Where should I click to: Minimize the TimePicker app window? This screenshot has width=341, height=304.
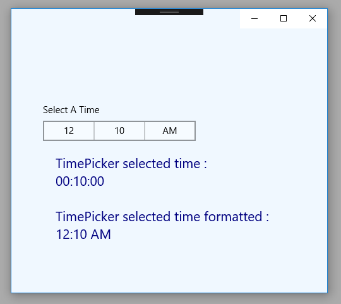click(254, 19)
